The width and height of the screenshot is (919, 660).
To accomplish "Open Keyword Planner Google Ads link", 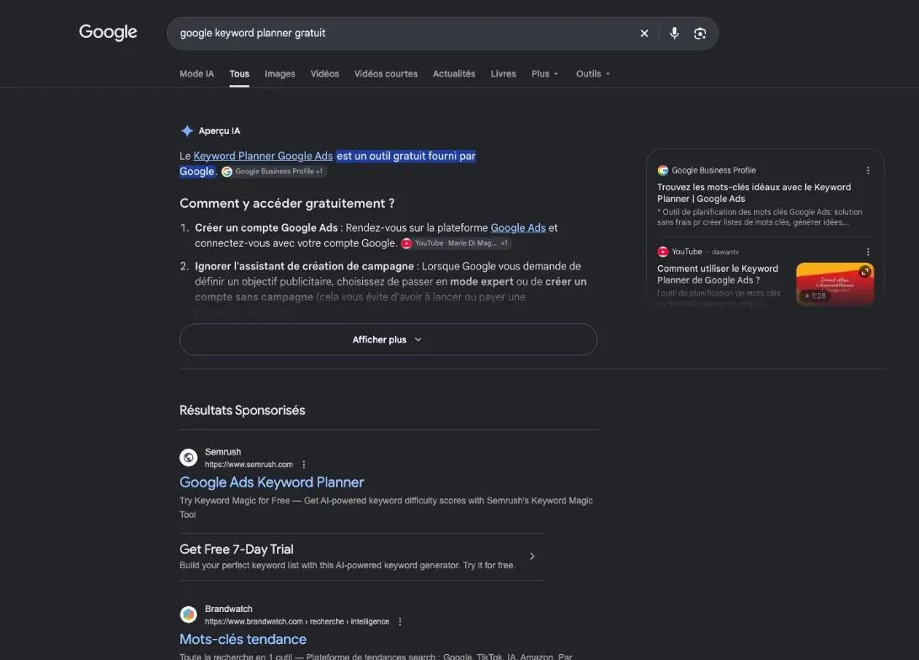I will click(263, 156).
